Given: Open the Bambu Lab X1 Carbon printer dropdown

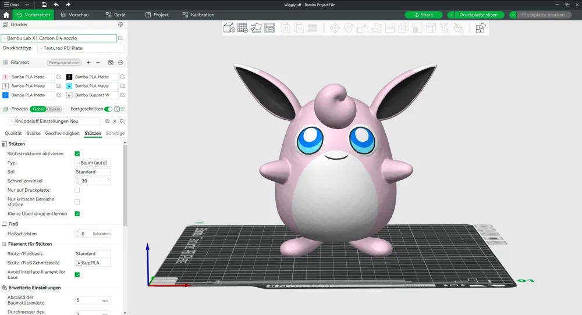Looking at the screenshot, I should [x=59, y=38].
